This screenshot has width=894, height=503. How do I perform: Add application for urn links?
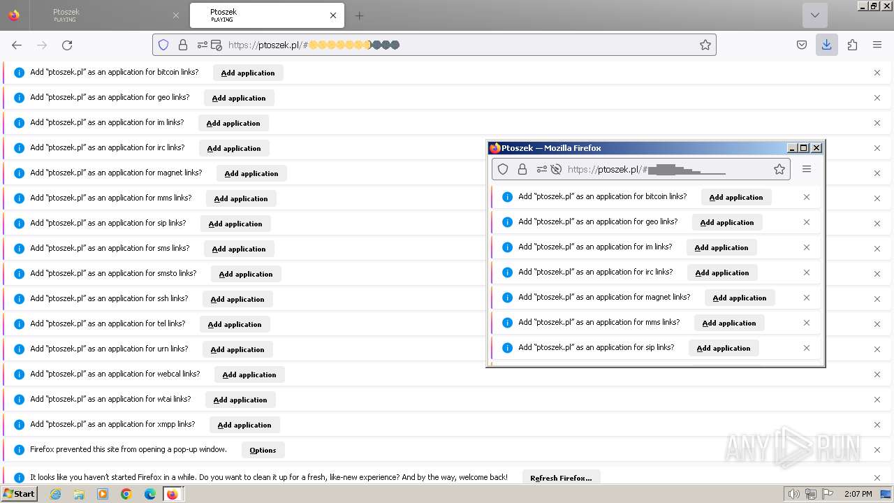[237, 349]
